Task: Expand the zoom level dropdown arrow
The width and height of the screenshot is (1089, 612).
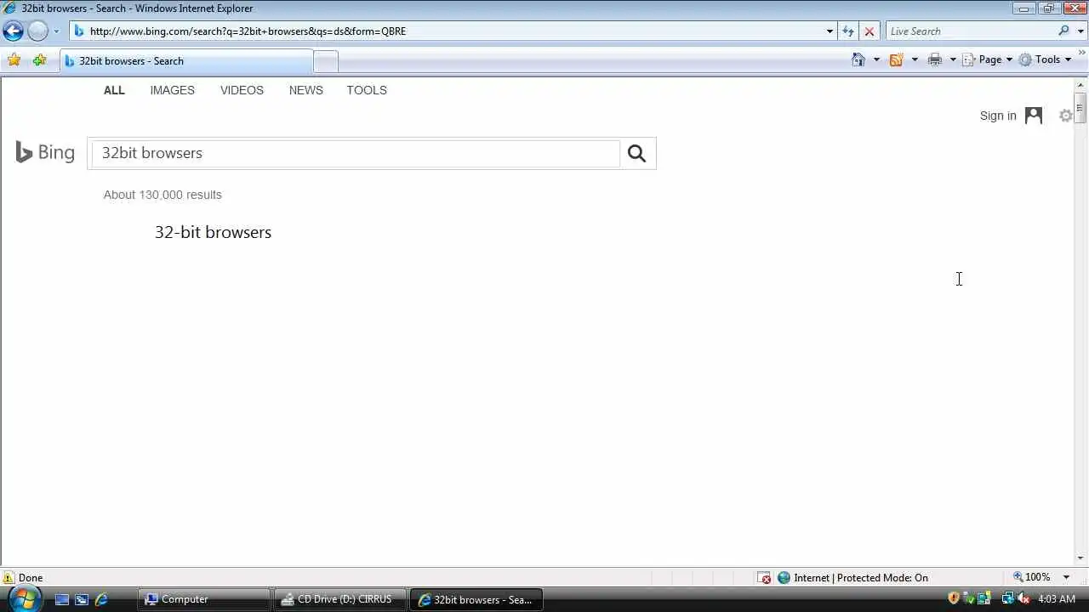Action: pos(1066,577)
